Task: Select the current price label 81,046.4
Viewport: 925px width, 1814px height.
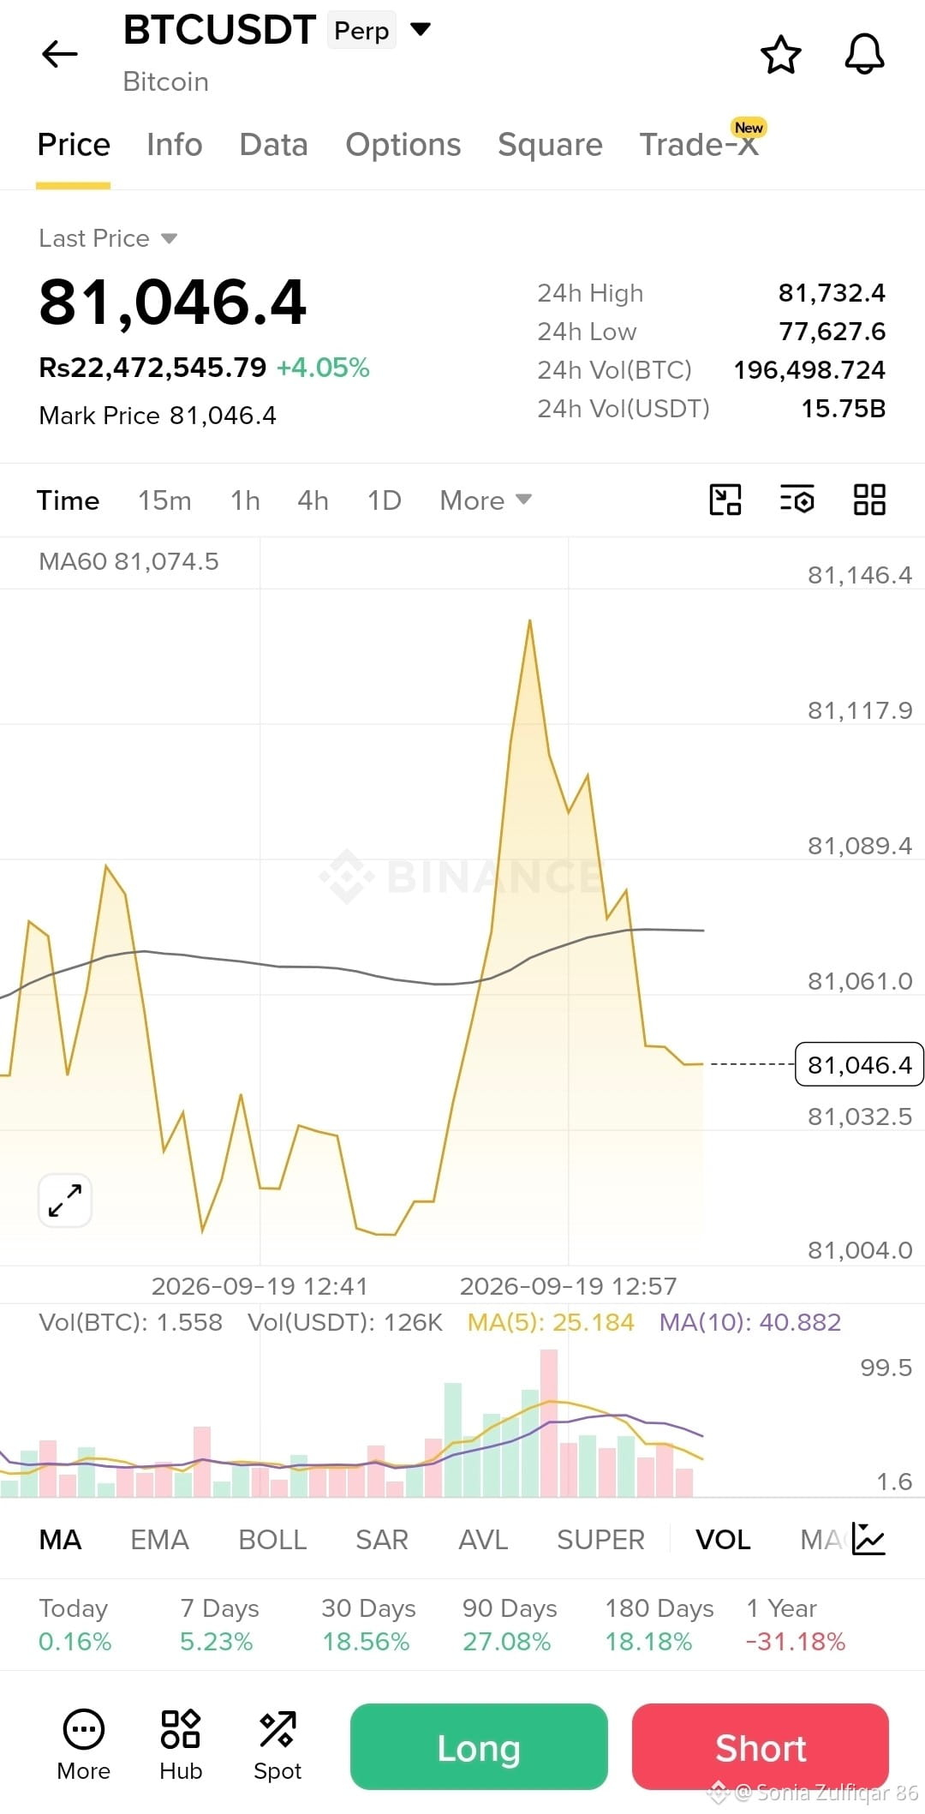Action: [x=859, y=1064]
